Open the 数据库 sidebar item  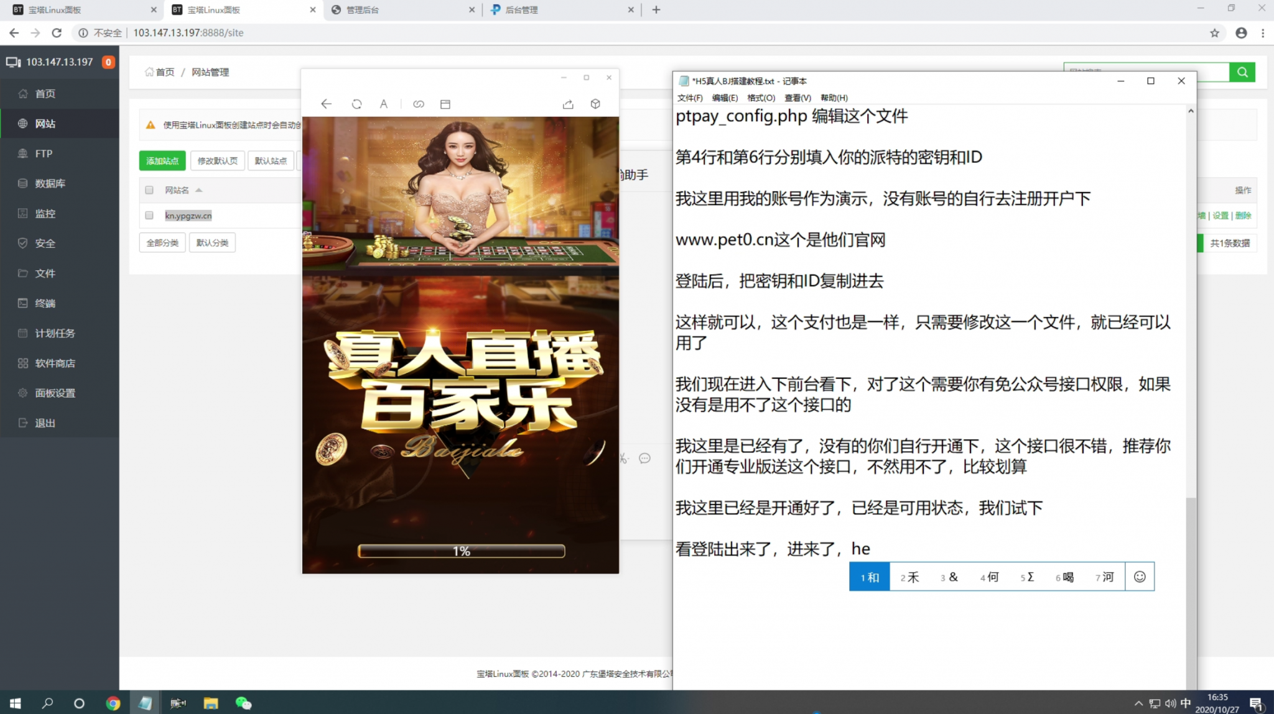[x=50, y=183]
